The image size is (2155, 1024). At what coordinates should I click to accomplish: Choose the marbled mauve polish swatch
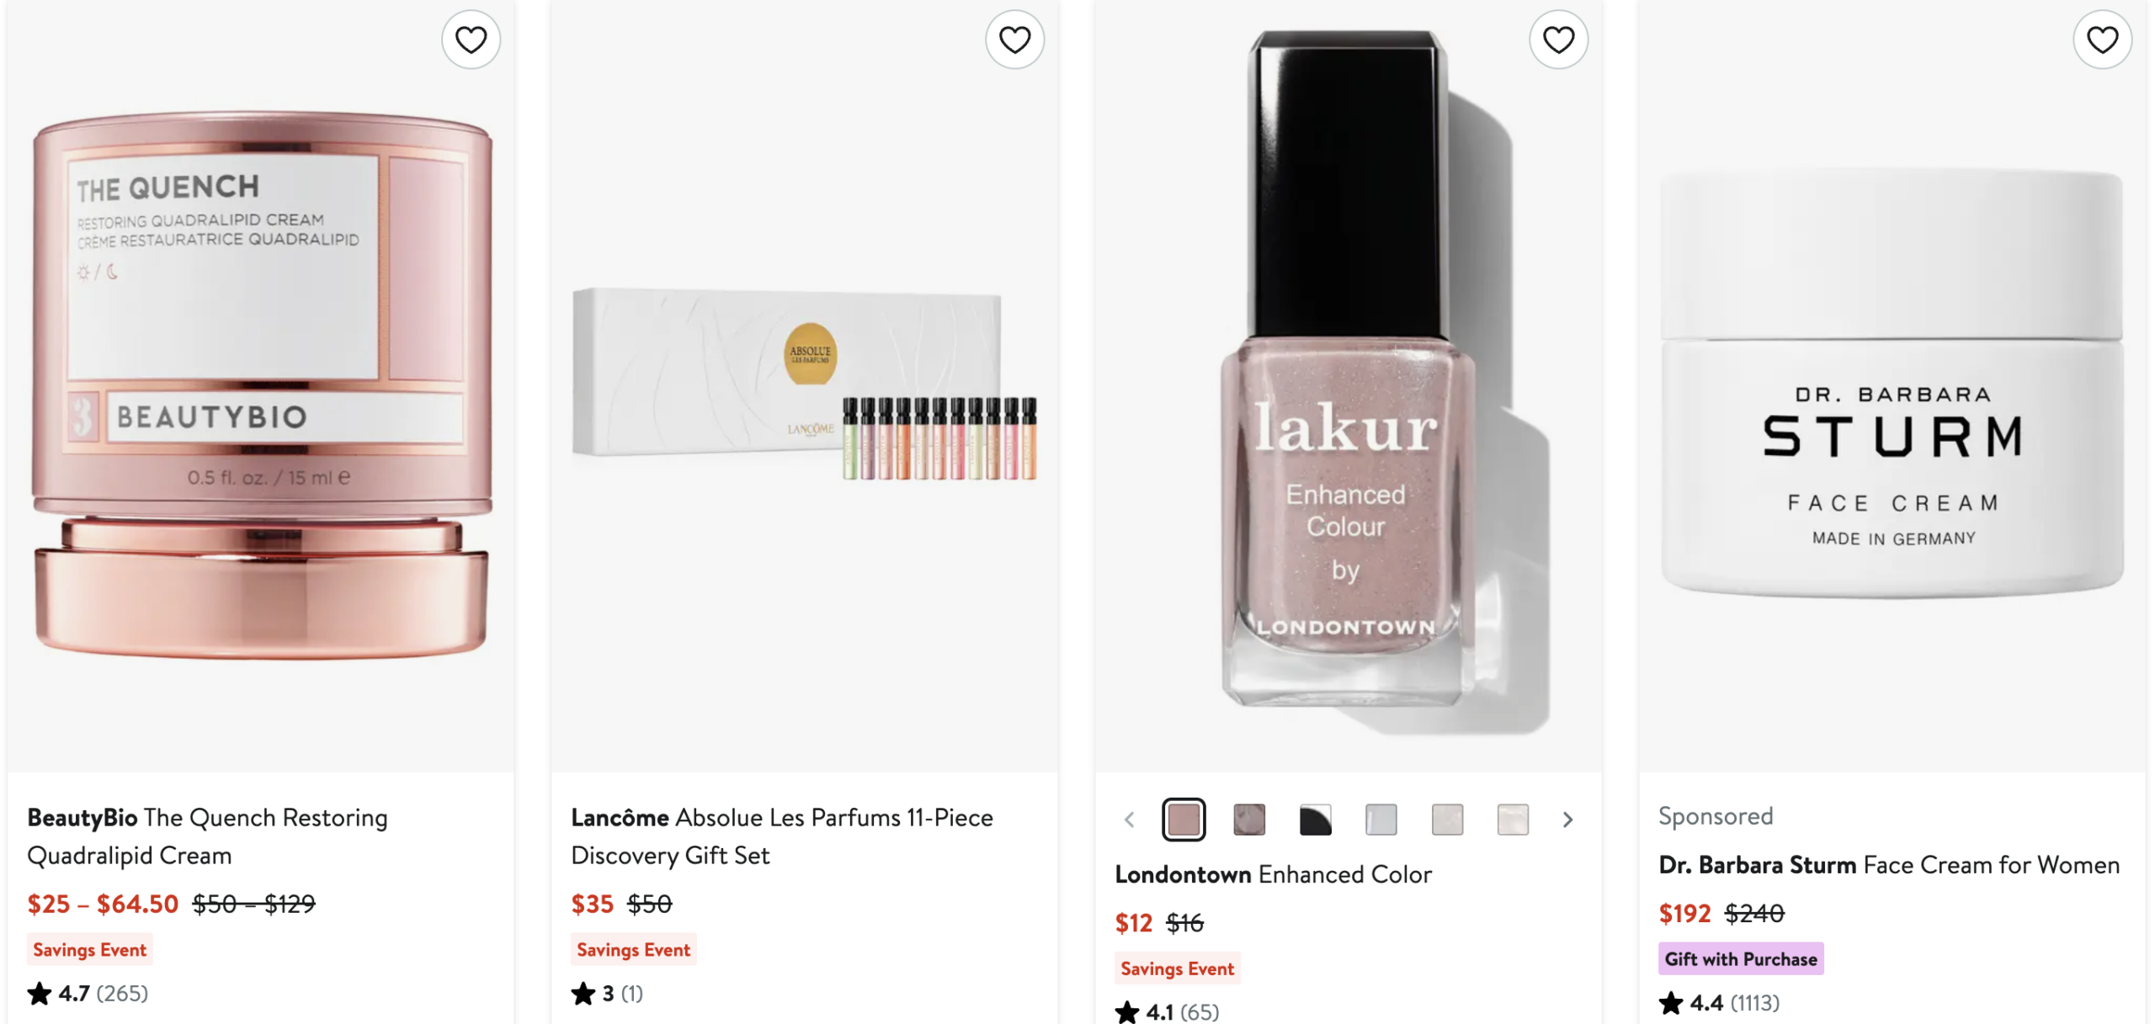point(1249,820)
